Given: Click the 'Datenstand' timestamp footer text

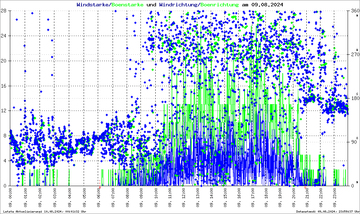Looking at the screenshot, I should point(327,212).
